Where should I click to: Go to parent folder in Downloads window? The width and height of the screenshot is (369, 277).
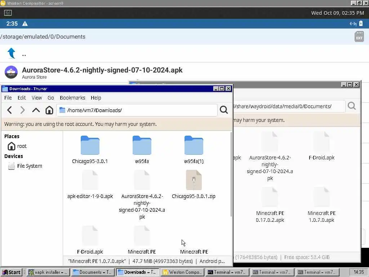click(36, 110)
